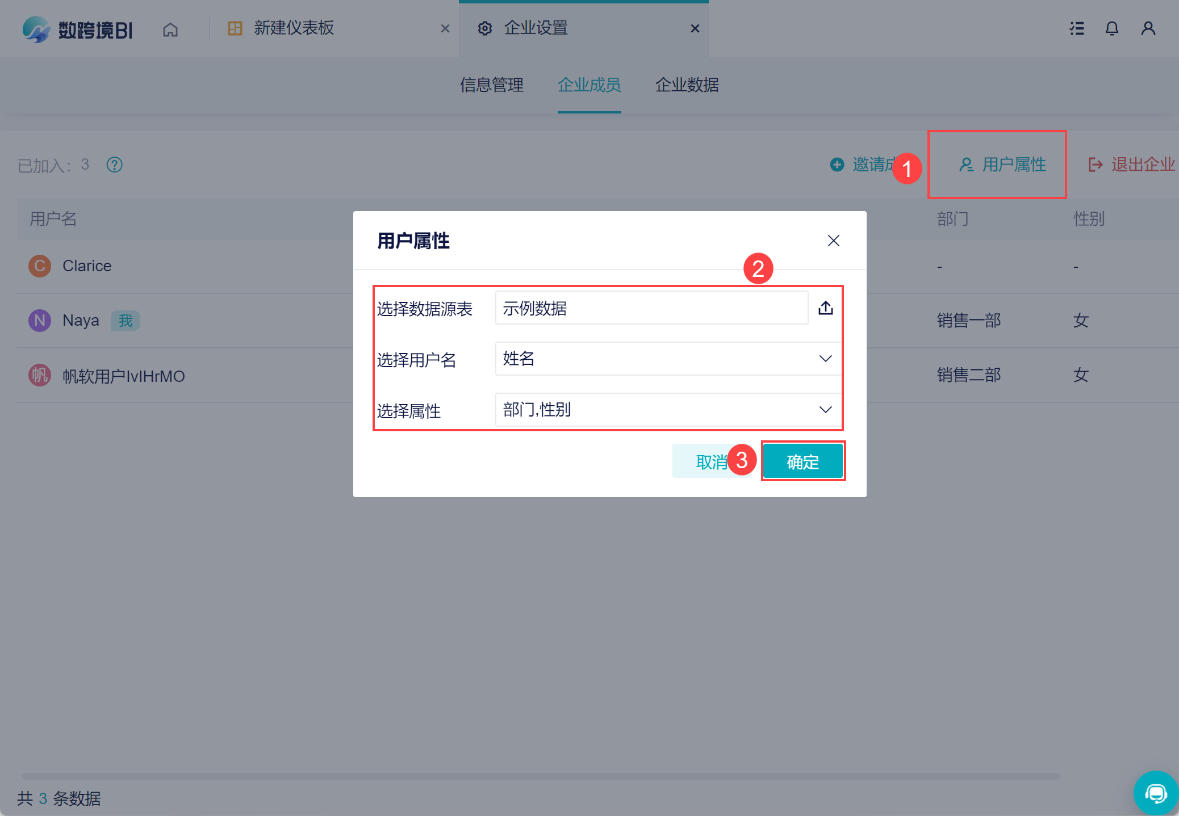Close the 企业设置 tab
Image resolution: width=1179 pixels, height=816 pixels.
695,28
